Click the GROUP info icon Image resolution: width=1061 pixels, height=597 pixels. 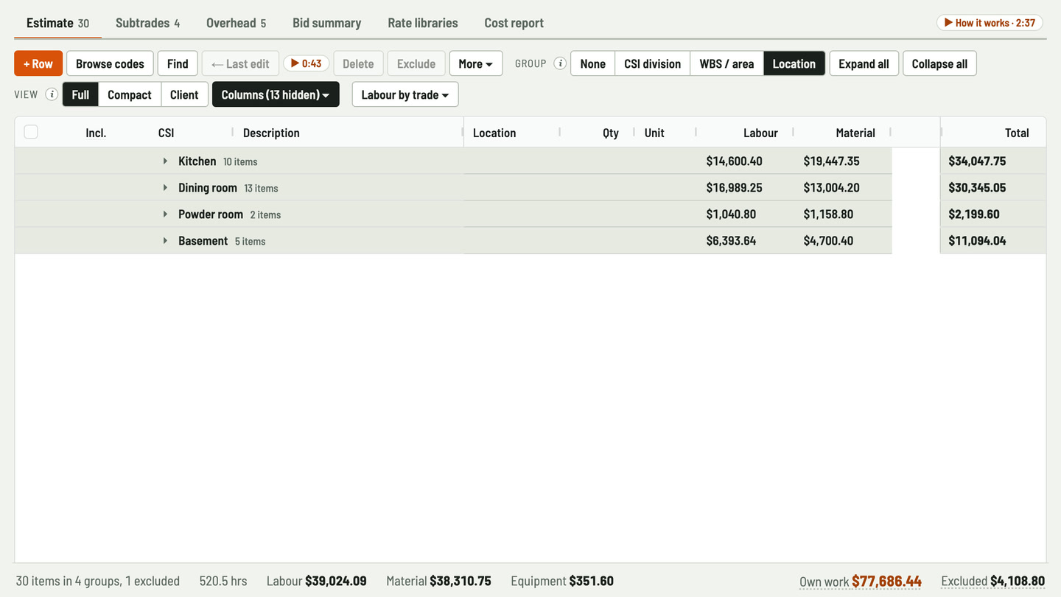point(560,63)
